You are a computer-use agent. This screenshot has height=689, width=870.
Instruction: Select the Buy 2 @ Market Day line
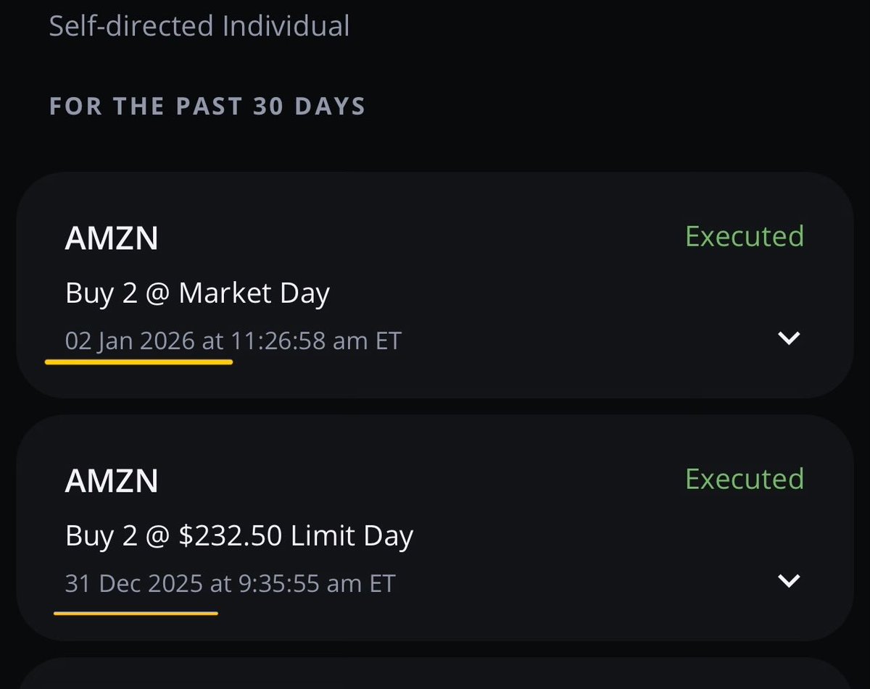[197, 293]
